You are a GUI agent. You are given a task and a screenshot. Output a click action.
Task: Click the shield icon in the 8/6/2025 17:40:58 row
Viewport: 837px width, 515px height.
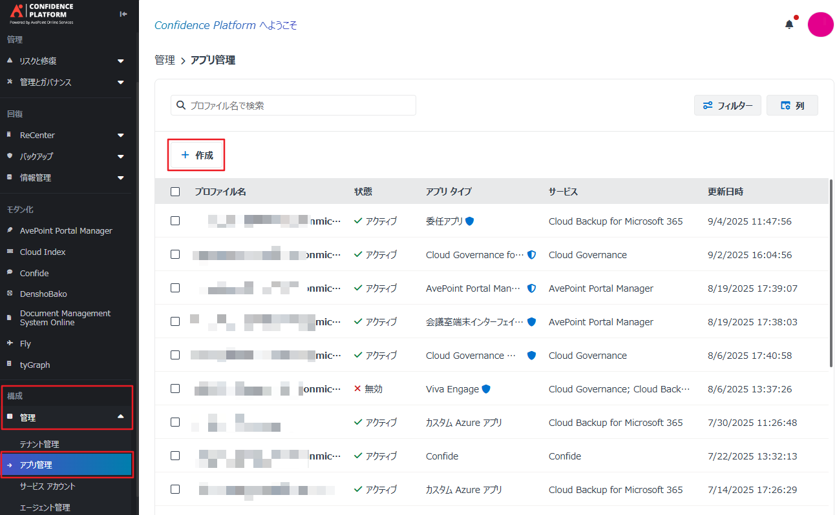[x=532, y=356]
